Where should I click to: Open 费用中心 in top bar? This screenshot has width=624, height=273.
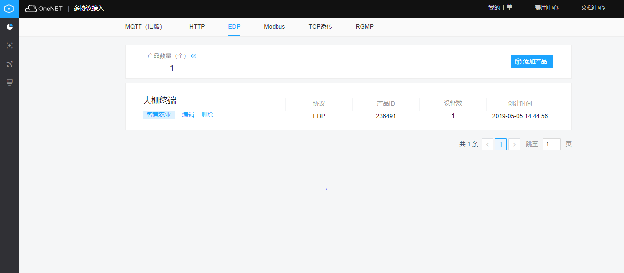(547, 8)
